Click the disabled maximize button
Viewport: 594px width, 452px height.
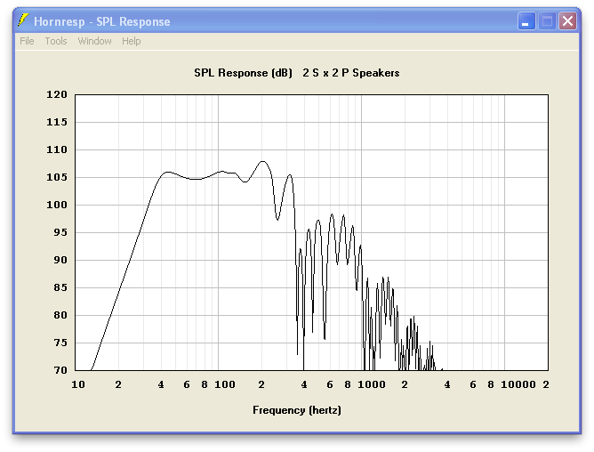click(x=547, y=20)
